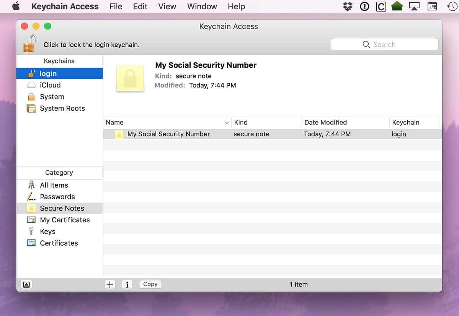Image resolution: width=459 pixels, height=316 pixels.
Task: Select the My Social Security Number row
Action: [168, 134]
